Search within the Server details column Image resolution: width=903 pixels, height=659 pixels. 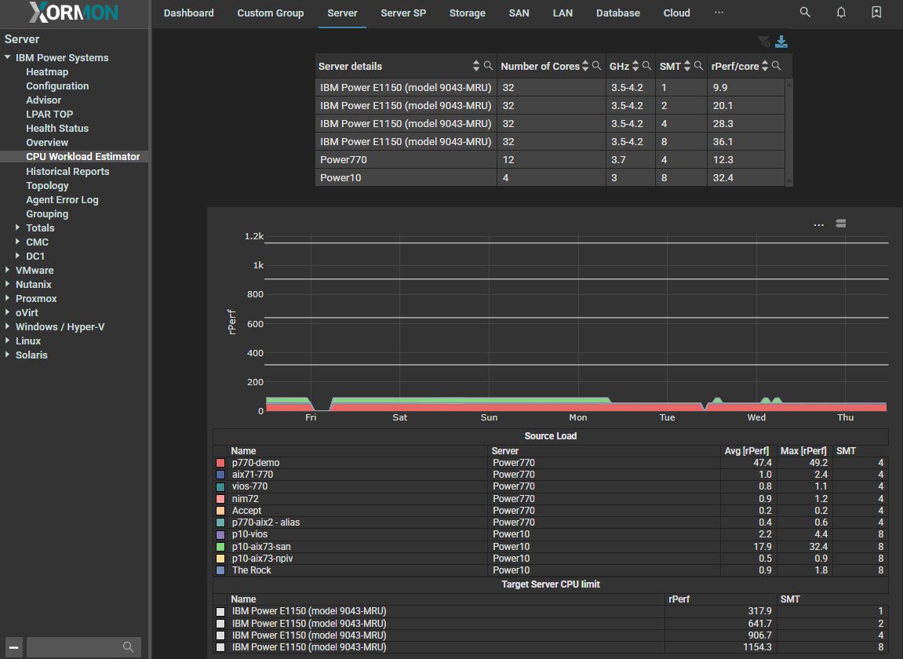point(488,67)
